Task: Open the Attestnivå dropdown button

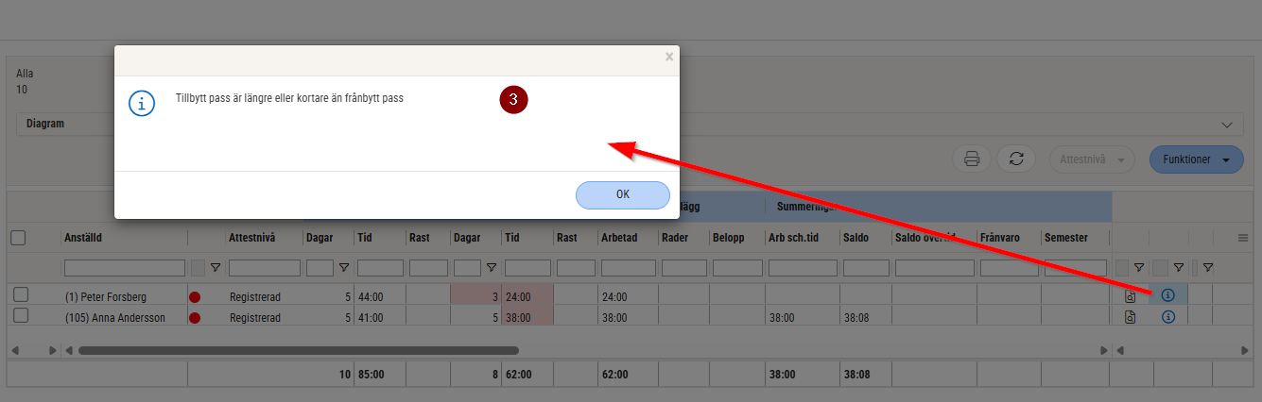Action: (x=1091, y=159)
